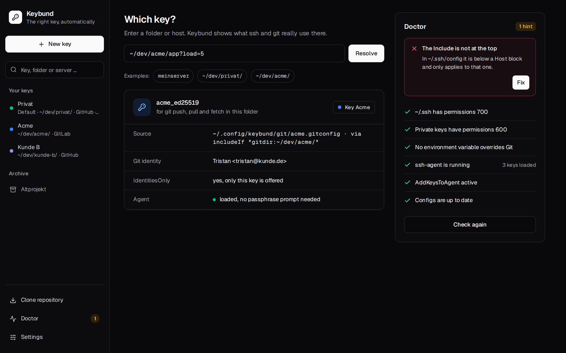Run Check again in Doctor panel
Viewport: 566px width, 353px height.
click(x=470, y=224)
